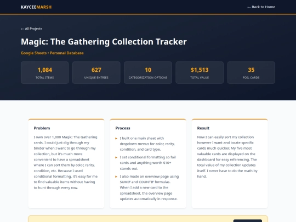Click the 35 Foil Cards stat card

click(251, 72)
